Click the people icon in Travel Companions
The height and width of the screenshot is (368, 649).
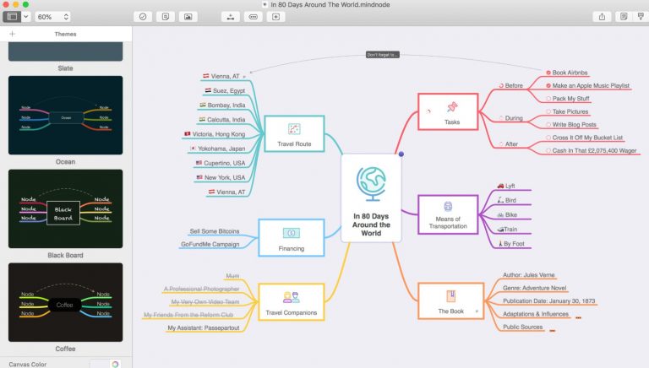291,297
